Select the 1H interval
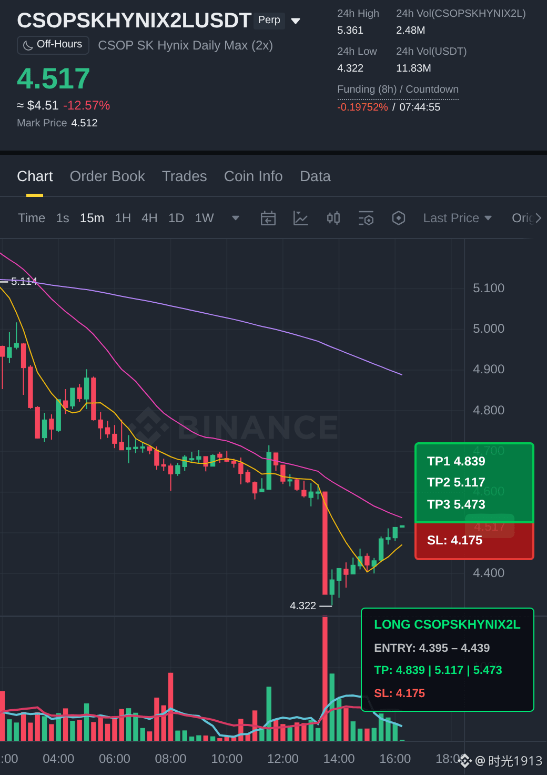The width and height of the screenshot is (547, 775). click(123, 218)
